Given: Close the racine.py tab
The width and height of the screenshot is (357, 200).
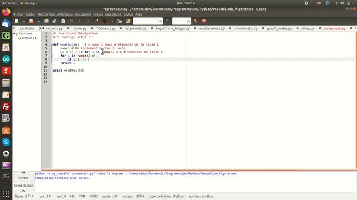Looking at the screenshot, I should point(92,28).
